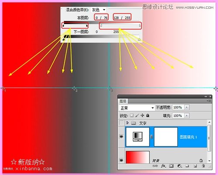Select the white layer mask thumbnail
Screen dimensions: 218x175
pyautogui.click(x=166, y=137)
